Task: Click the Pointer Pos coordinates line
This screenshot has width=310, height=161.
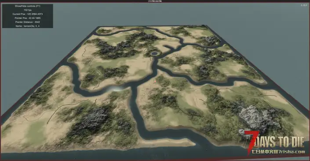Action: point(27,18)
